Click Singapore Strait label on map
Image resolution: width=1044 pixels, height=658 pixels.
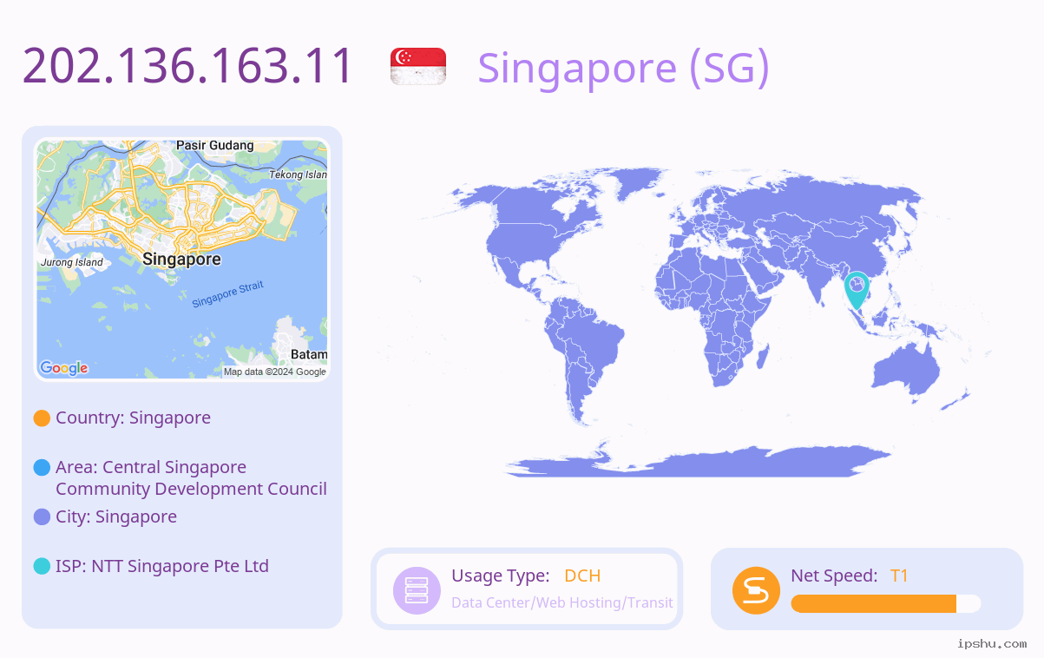(227, 294)
